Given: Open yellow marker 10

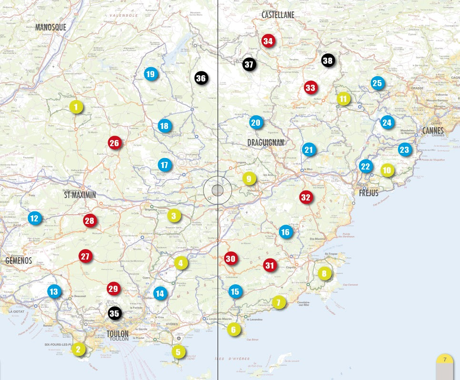Looking at the screenshot, I should (387, 170).
